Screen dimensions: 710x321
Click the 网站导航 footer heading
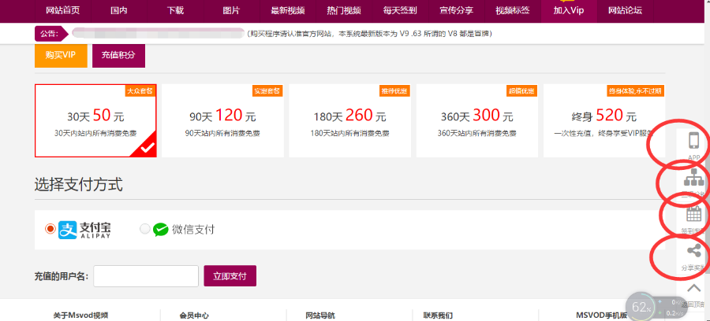pyautogui.click(x=320, y=315)
